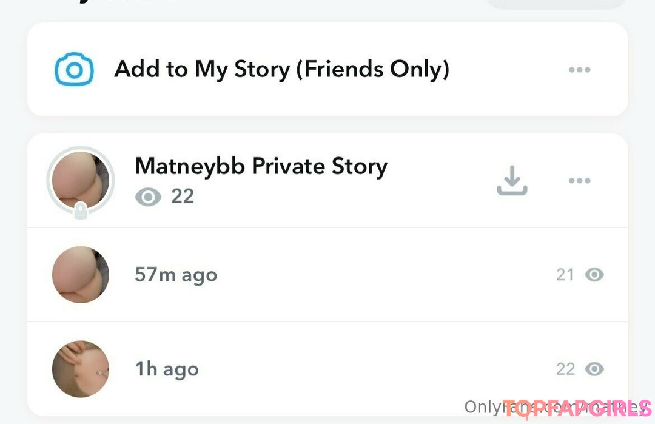Click the eye icon below Matneybb Private Story title

149,197
